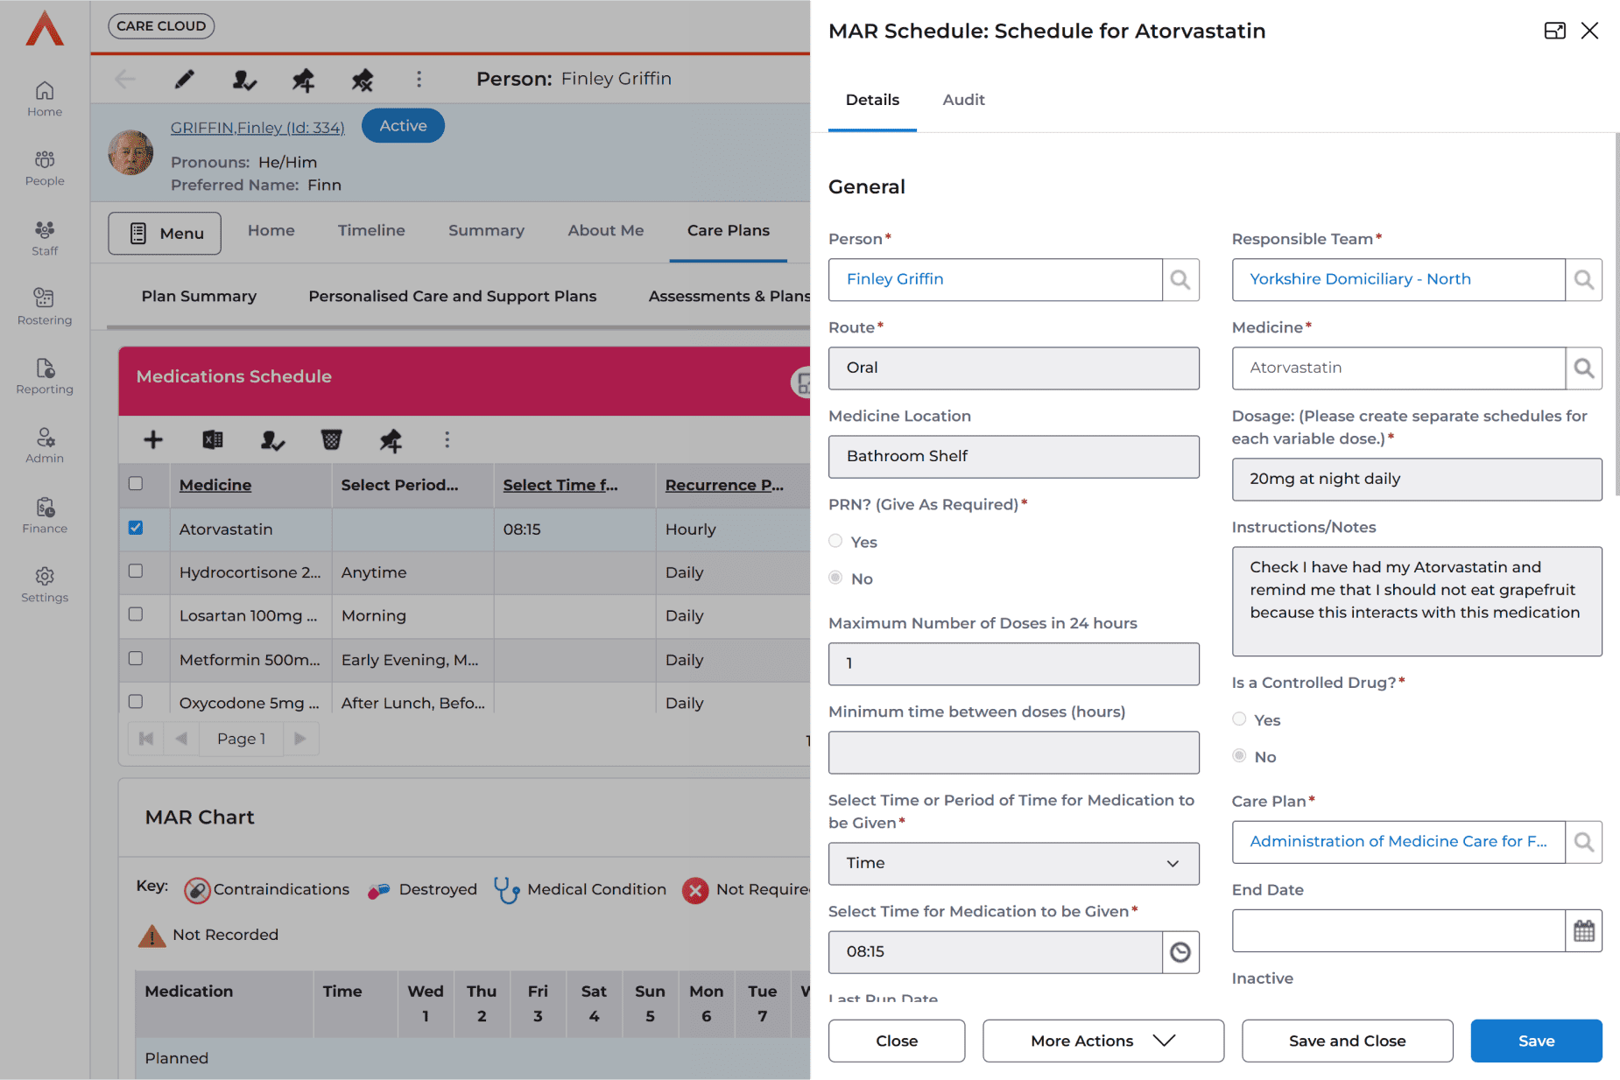Expand the Time or Period dropdown
The image size is (1620, 1080).
(1013, 864)
